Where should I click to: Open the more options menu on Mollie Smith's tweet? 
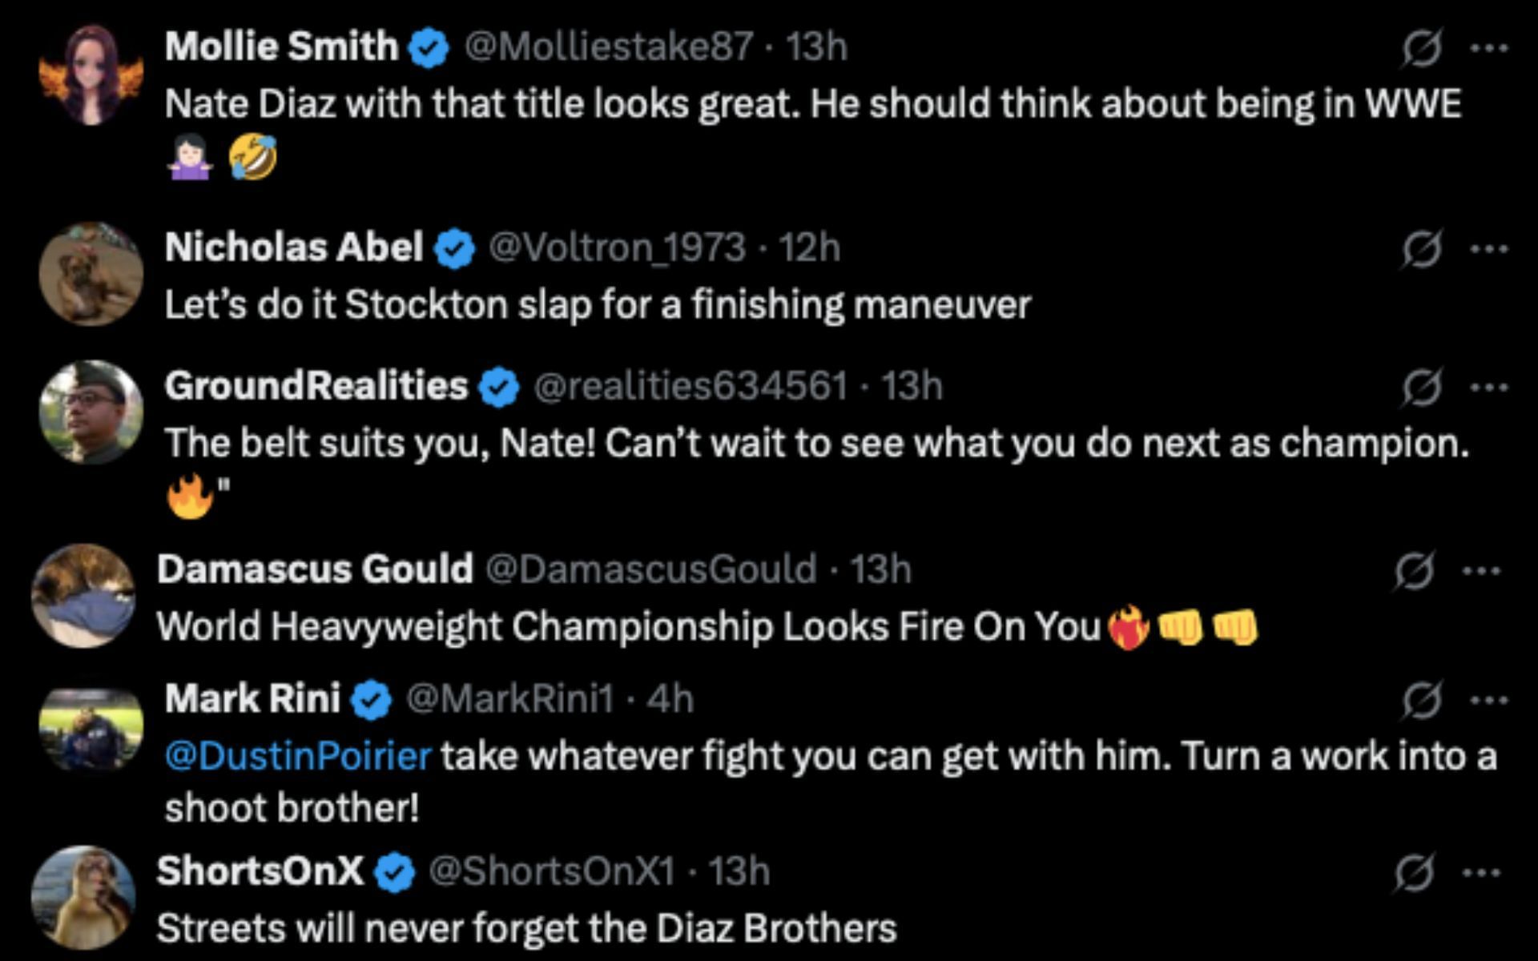1489,48
